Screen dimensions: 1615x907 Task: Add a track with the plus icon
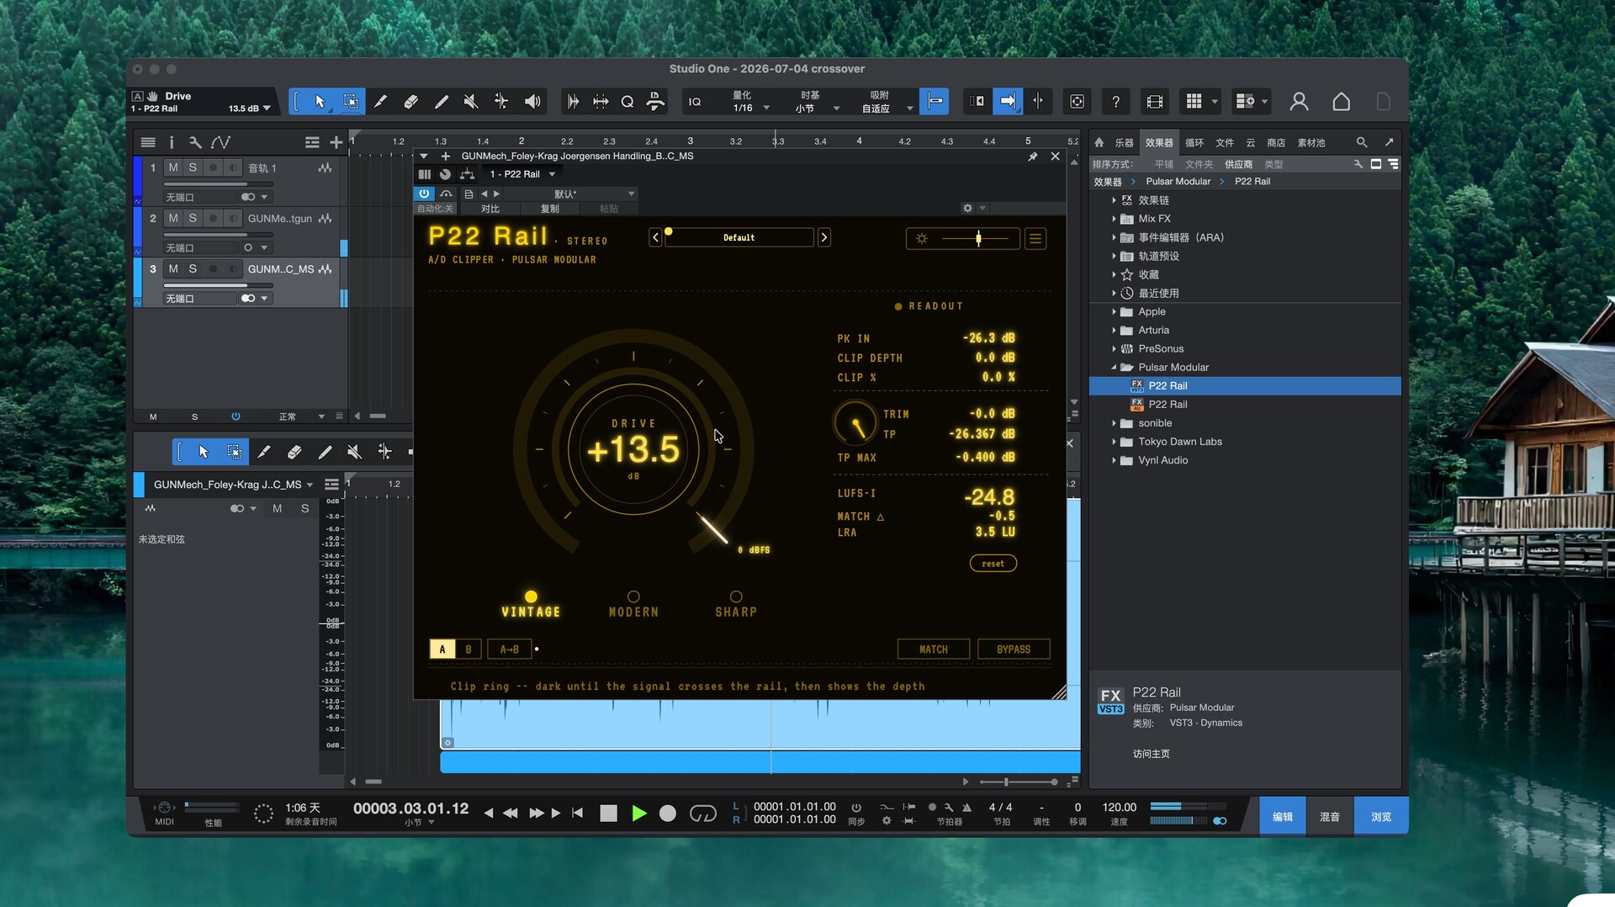(336, 143)
